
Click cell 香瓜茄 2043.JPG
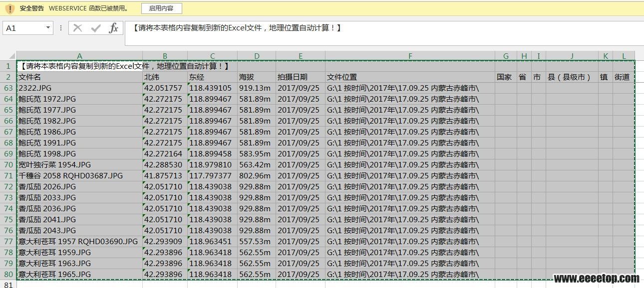(x=79, y=231)
